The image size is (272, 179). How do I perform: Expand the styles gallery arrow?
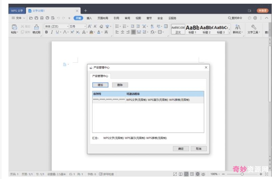(x=229, y=32)
